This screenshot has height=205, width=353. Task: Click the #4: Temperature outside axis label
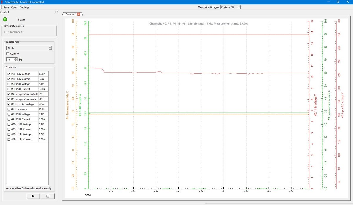(x=329, y=105)
